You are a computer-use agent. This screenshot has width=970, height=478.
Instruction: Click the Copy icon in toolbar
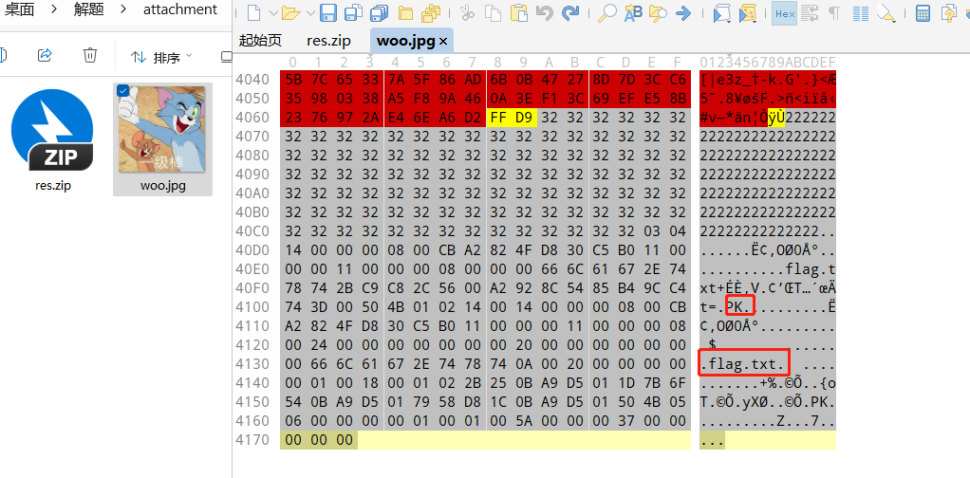click(493, 13)
